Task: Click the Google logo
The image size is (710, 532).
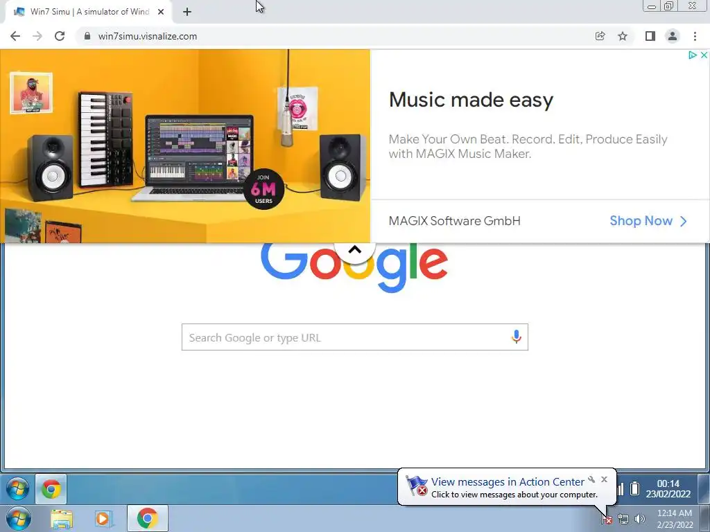Action: tap(354, 267)
